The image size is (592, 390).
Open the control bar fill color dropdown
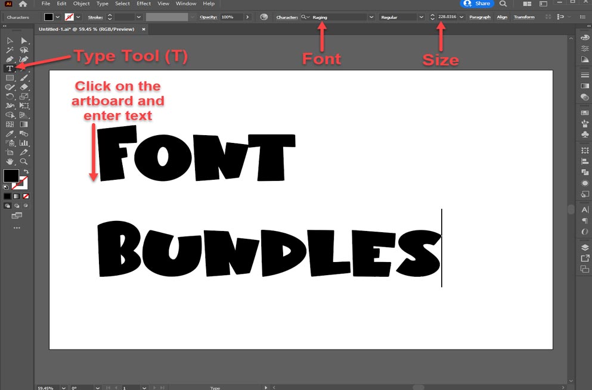58,17
